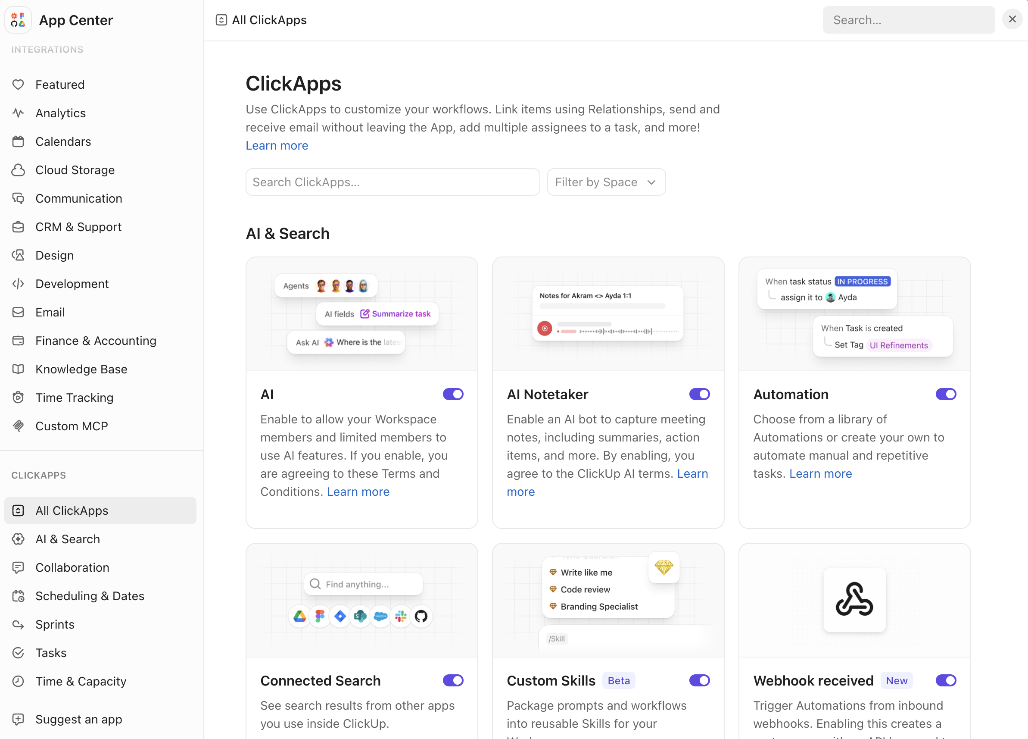1028x739 pixels.
Task: Click the Tasks checkmark icon
Action: (x=18, y=653)
